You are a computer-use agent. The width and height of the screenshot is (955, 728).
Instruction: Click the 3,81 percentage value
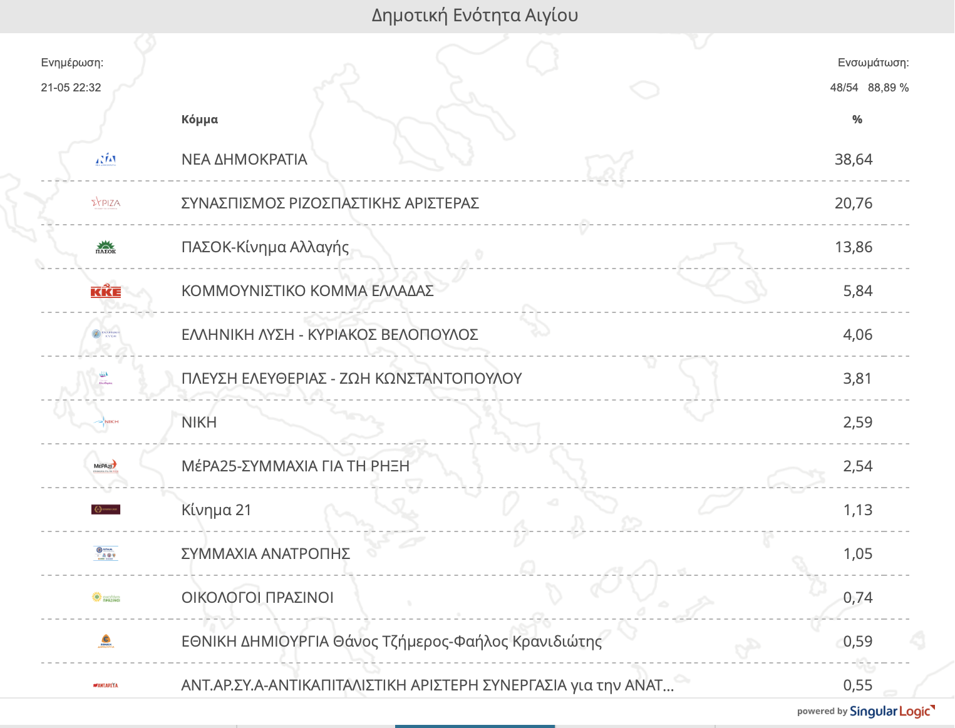(858, 379)
